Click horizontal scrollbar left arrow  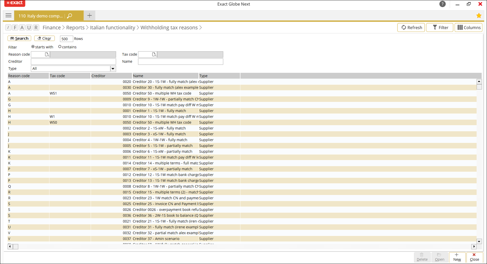(10, 247)
